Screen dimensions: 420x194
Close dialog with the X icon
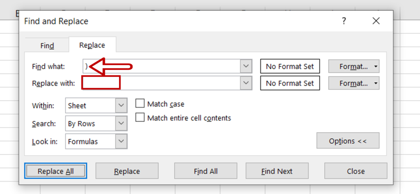(376, 21)
